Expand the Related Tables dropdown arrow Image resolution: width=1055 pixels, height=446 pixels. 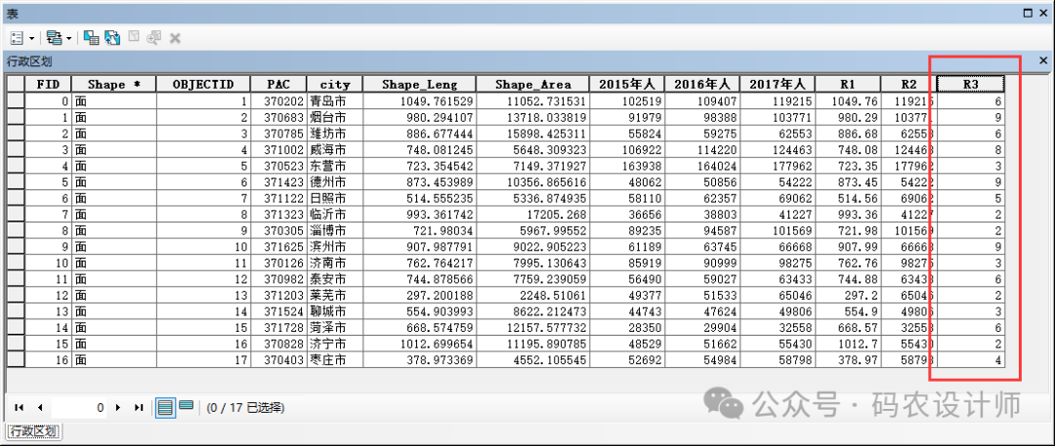point(69,37)
